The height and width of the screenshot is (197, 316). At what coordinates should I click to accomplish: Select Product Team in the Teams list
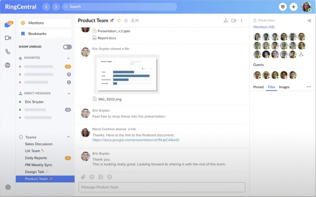coord(45,179)
